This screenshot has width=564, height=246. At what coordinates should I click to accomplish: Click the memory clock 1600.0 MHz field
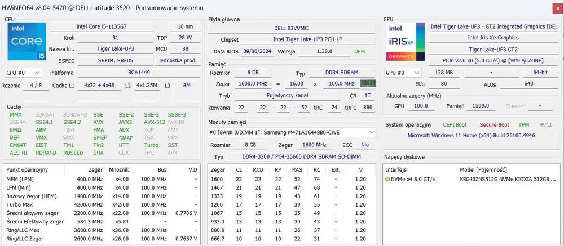click(254, 84)
